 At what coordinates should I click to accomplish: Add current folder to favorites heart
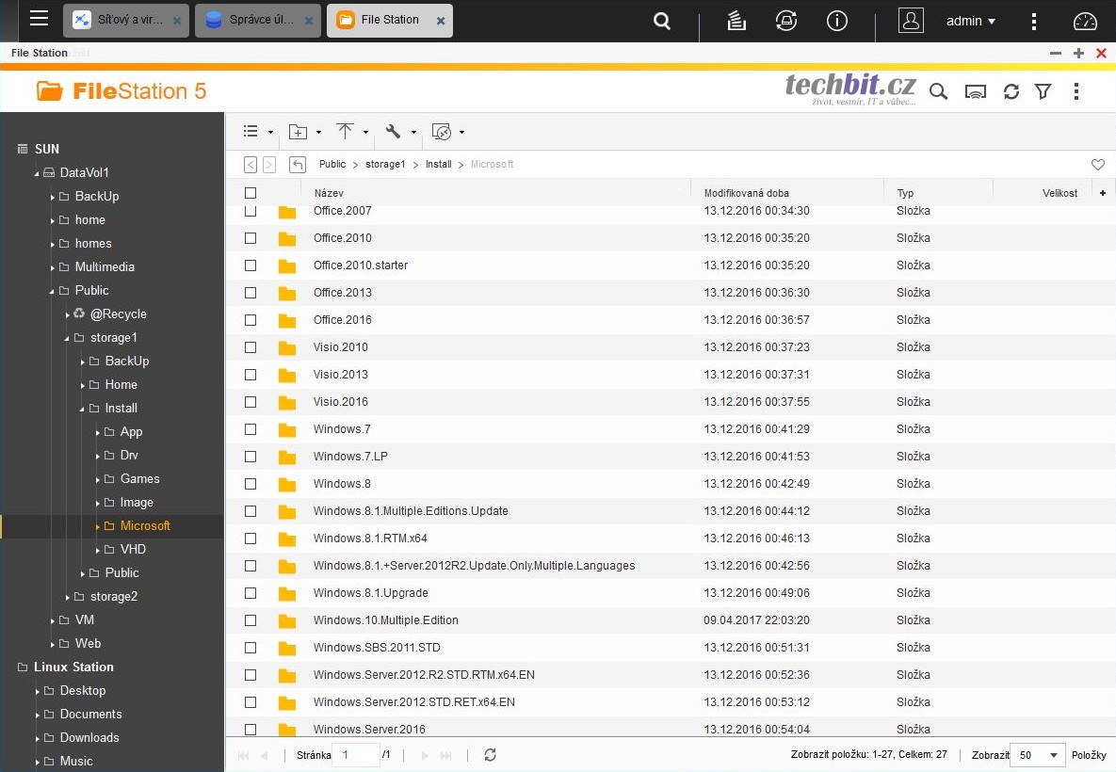coord(1097,165)
